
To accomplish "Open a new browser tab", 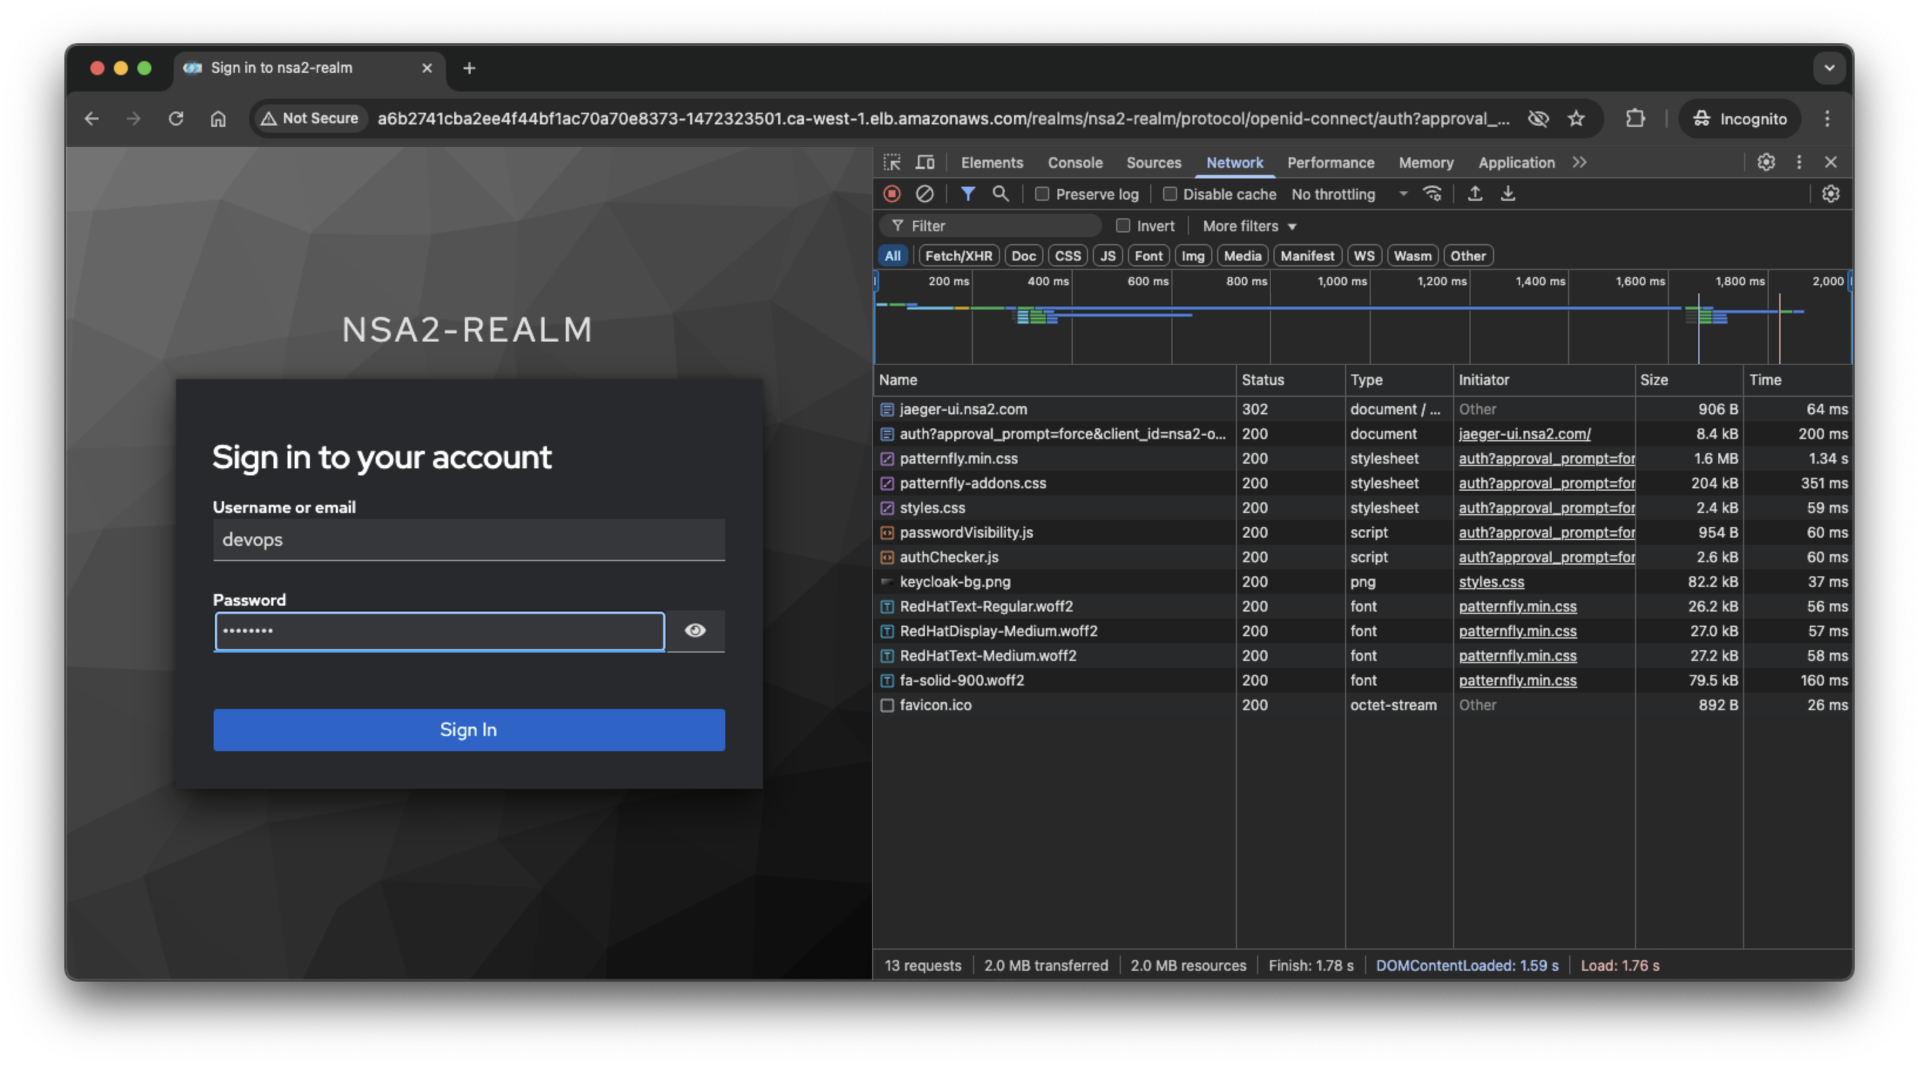I will click(x=469, y=68).
